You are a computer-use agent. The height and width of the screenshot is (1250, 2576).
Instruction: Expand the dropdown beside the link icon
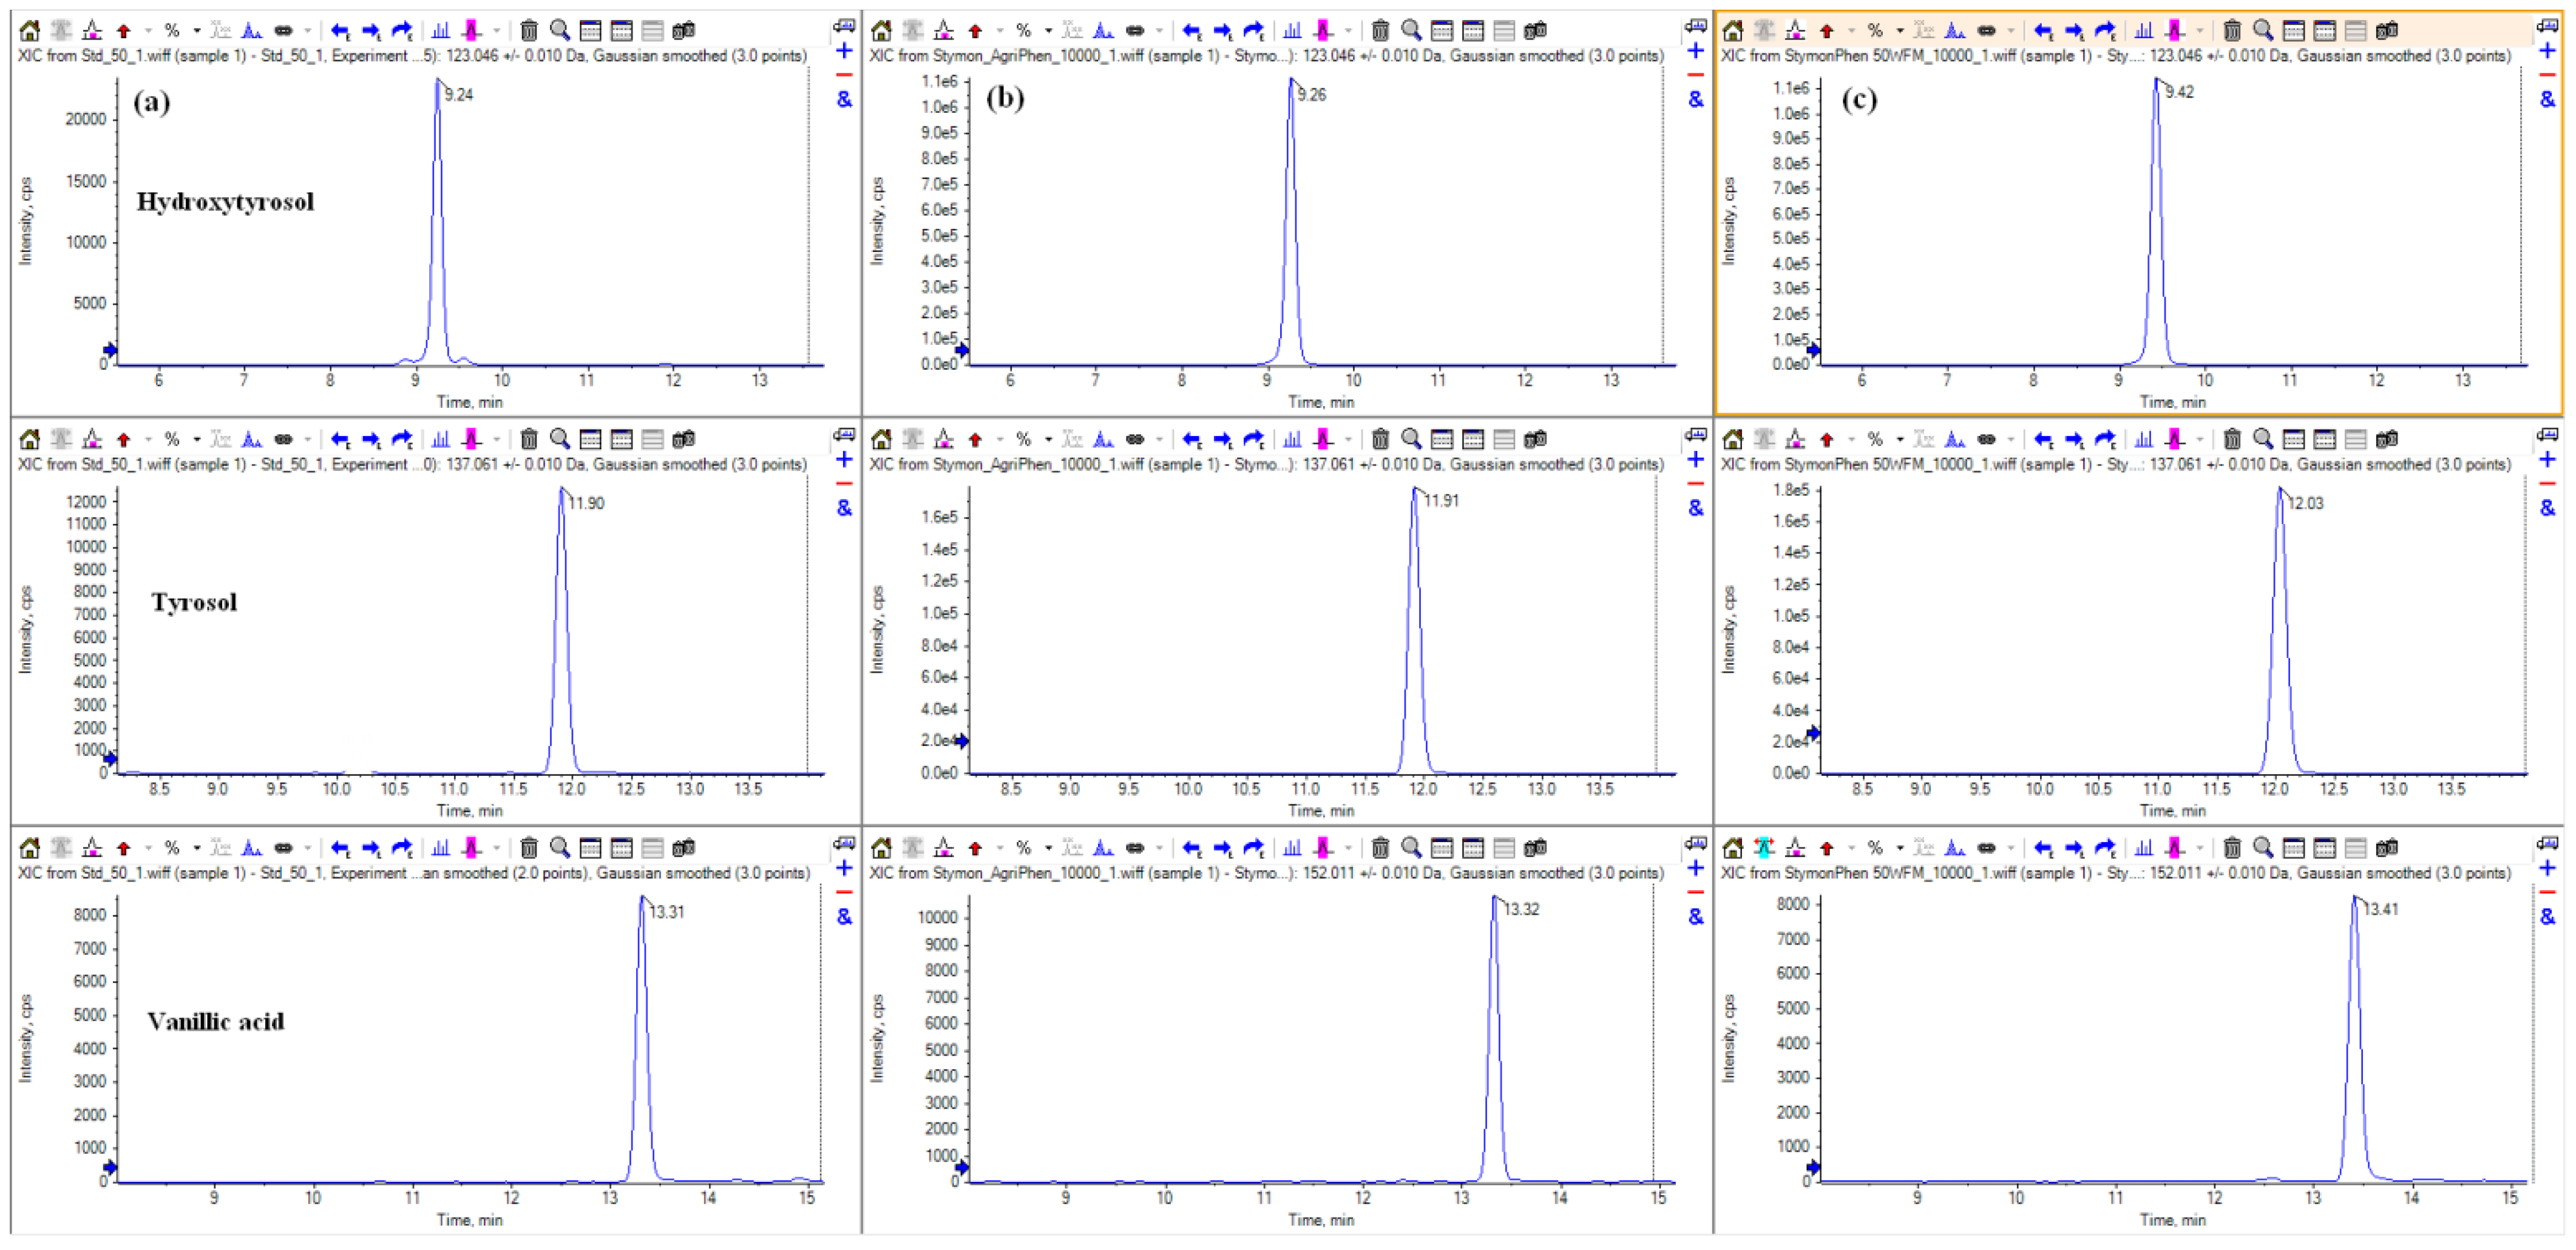[307, 30]
